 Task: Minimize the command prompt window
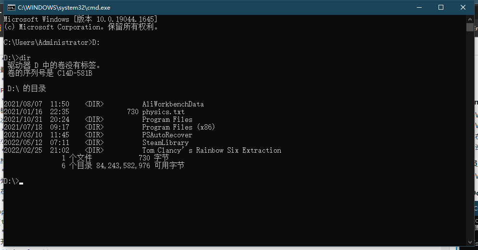click(x=418, y=7)
